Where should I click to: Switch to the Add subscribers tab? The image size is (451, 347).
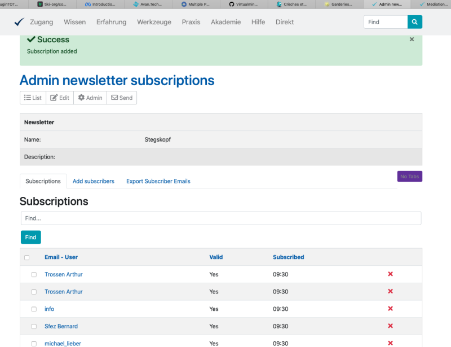[x=94, y=181]
